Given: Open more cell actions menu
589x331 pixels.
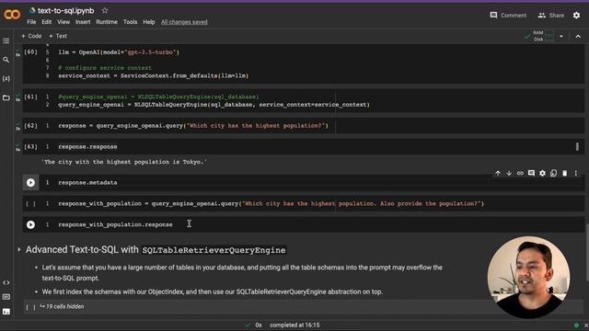Looking at the screenshot, I should (575, 174).
